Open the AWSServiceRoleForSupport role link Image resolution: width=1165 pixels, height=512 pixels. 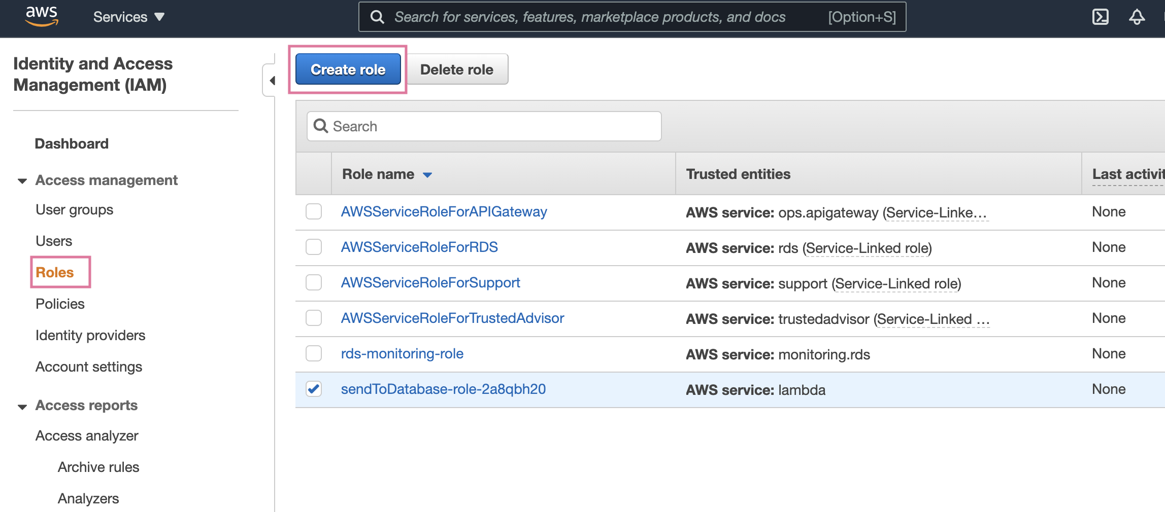click(430, 283)
